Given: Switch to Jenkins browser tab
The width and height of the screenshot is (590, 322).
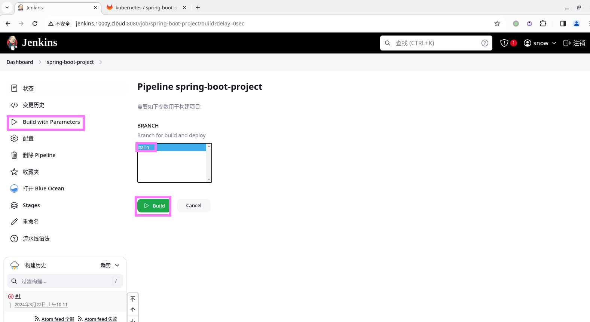Looking at the screenshot, I should [x=58, y=7].
